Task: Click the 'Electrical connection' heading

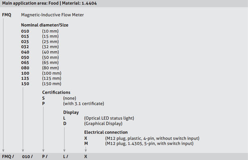Action: 106,132
